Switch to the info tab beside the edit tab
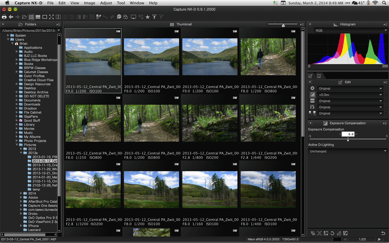This screenshot has width=389, height=243. point(319,76)
